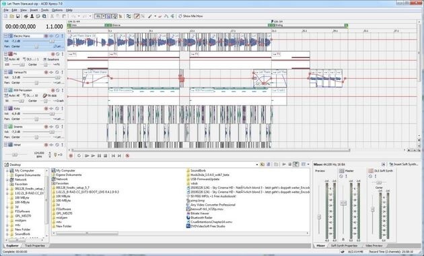Open DLS Soft Synth icon in Mixer
The image size is (424, 256).
pos(371,171)
